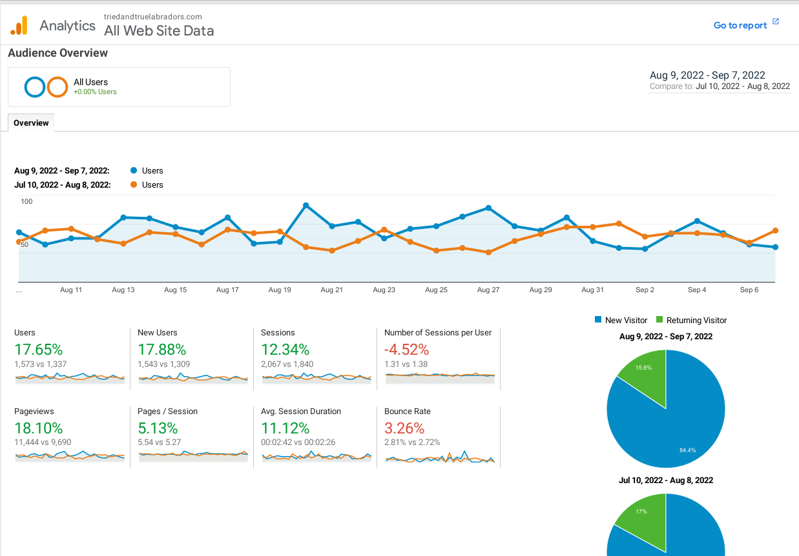Click the All Web Site Data view title
The width and height of the screenshot is (799, 556).
point(159,30)
